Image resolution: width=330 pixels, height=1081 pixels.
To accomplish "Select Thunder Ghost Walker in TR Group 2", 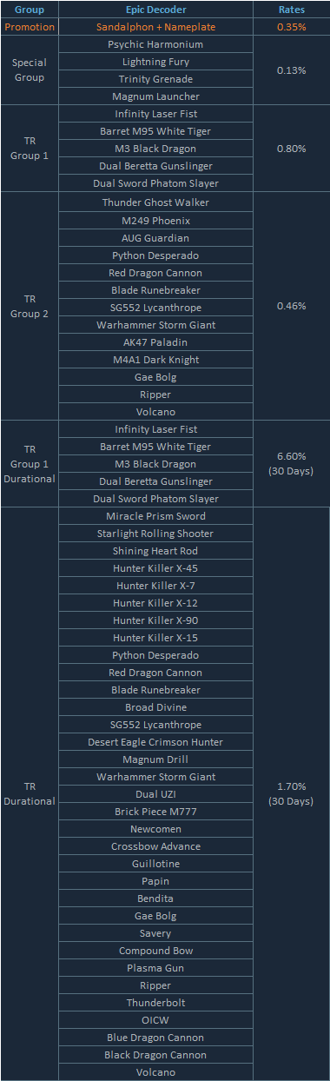I will pos(155,202).
